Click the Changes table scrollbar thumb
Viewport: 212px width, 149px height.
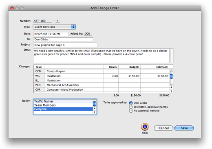172,76
